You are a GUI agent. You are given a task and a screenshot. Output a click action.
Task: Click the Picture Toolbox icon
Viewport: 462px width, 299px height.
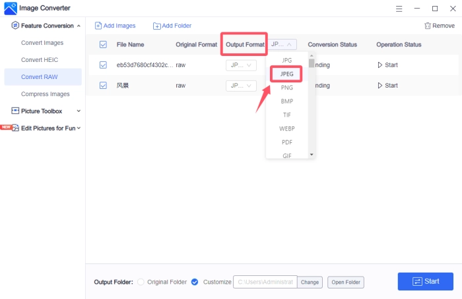tap(15, 111)
